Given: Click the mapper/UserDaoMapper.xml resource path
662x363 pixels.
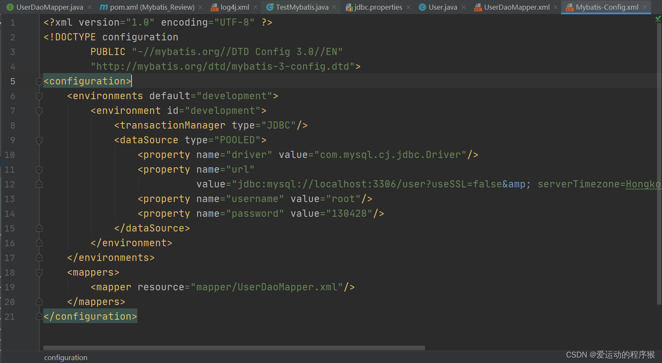Looking at the screenshot, I should 267,287.
